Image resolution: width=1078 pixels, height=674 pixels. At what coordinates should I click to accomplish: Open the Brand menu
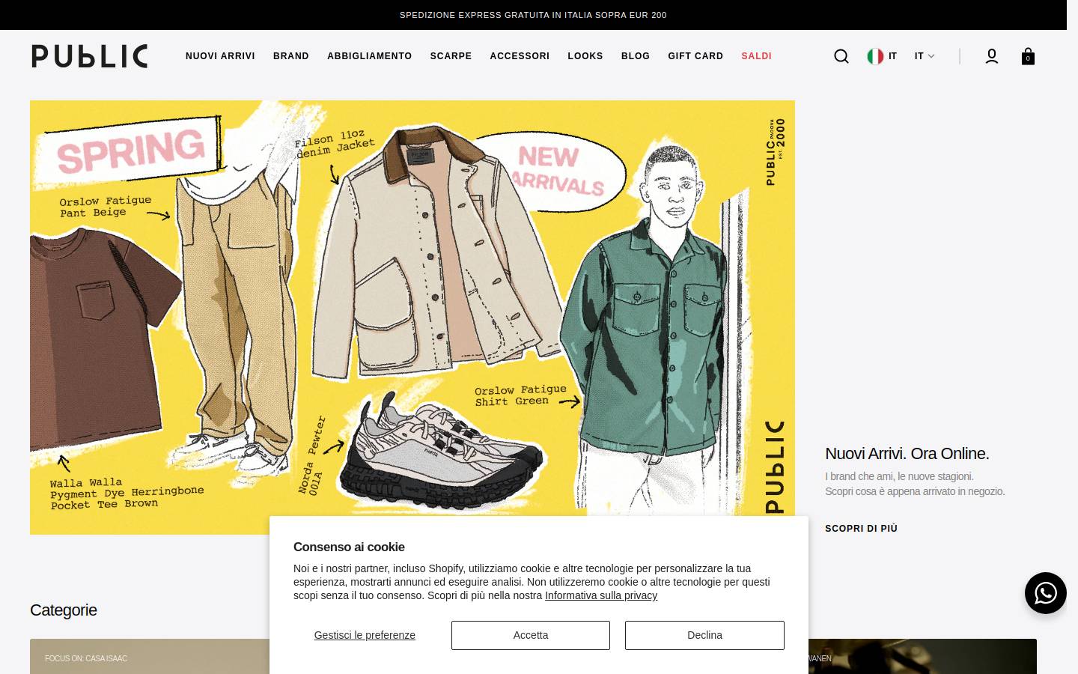pos(291,56)
